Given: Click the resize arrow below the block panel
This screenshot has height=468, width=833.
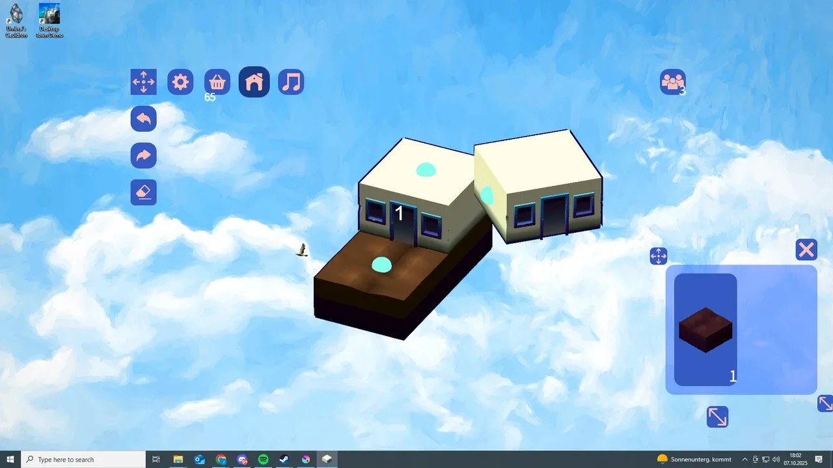Looking at the screenshot, I should 717,417.
